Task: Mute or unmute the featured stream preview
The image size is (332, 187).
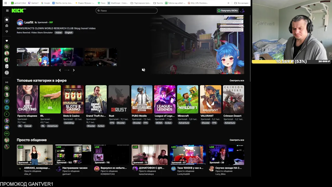Action: (143, 70)
